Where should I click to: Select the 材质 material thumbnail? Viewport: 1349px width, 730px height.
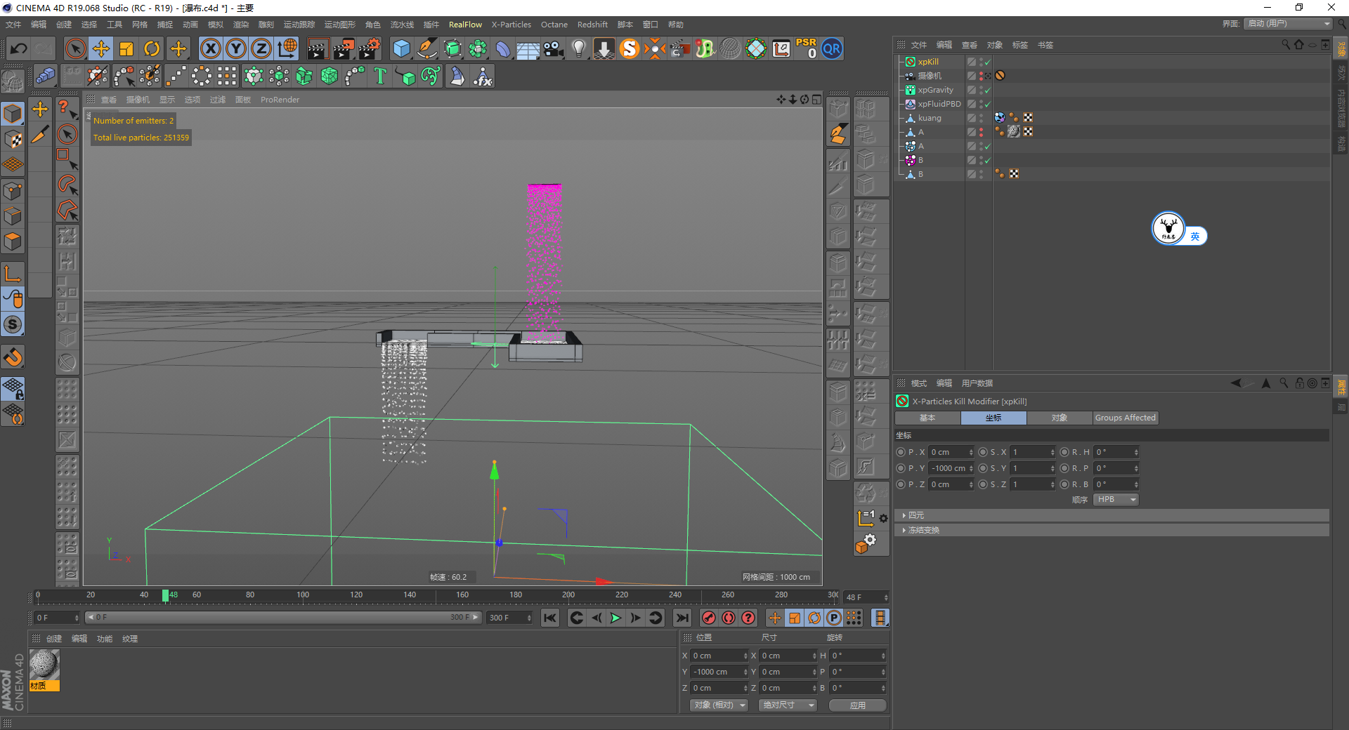[x=44, y=670]
